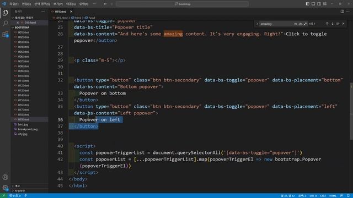Toggle the secondary side bar layout icon
Image resolution: width=353 pixels, height=198 pixels.
pos(319,4)
